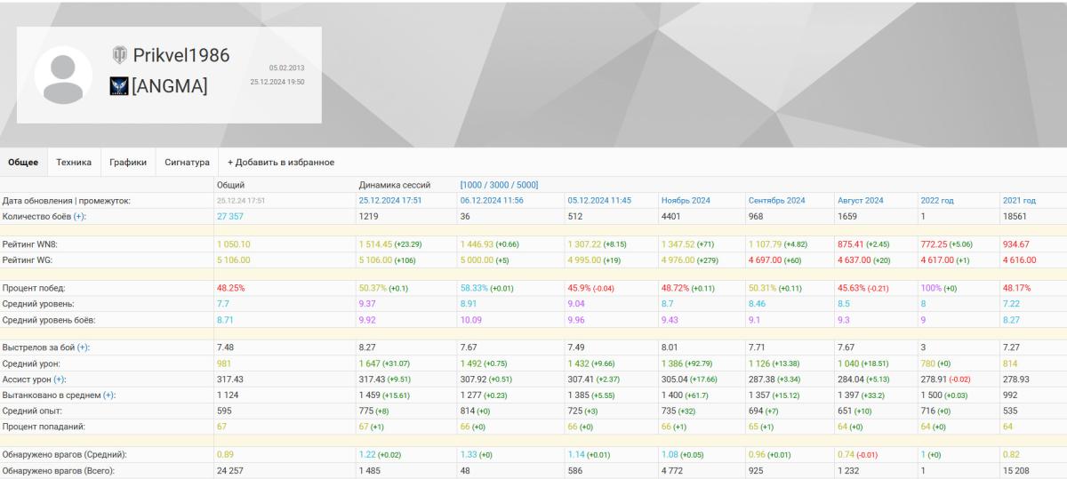The image size is (1067, 479).
Task: Click the registration date 05.02.2013
Action: click(x=287, y=68)
